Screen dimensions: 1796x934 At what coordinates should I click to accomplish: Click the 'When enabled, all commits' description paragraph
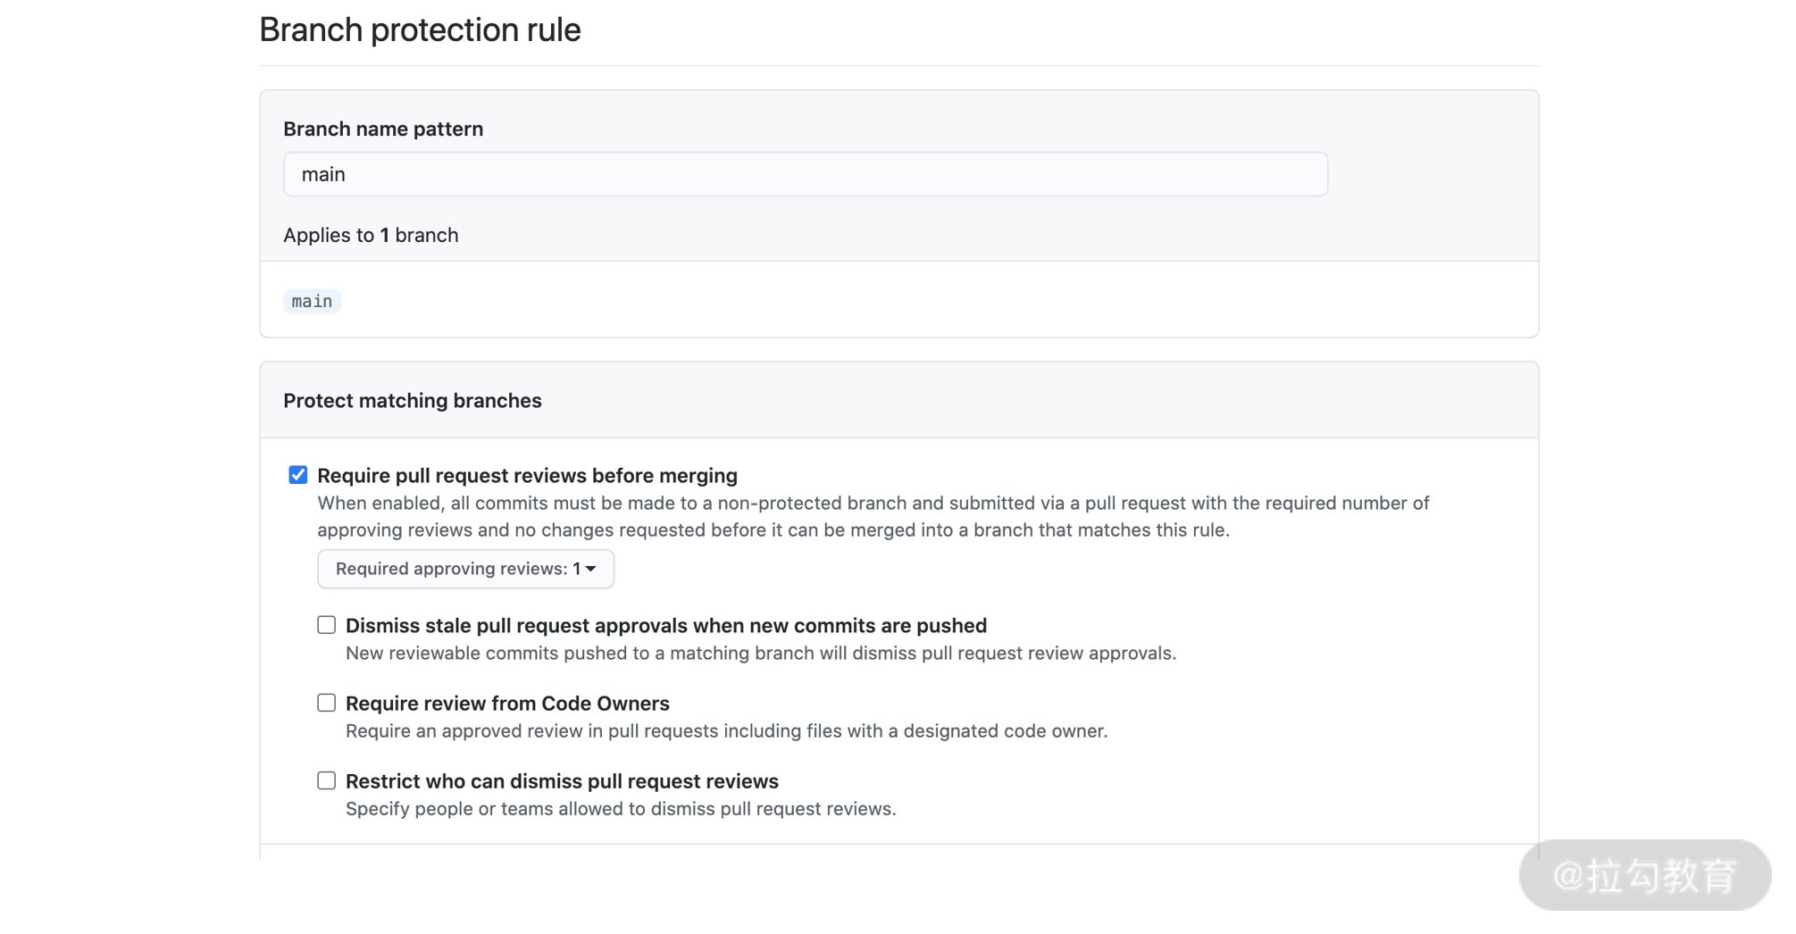pos(873,516)
